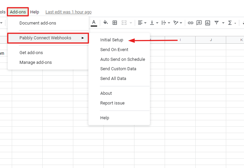
Task: Select Initial Setup from submenu
Action: pyautogui.click(x=112, y=40)
